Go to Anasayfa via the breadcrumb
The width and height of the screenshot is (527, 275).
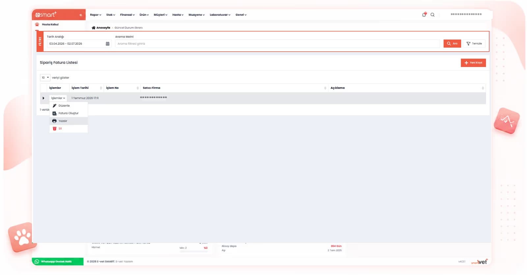tap(103, 28)
